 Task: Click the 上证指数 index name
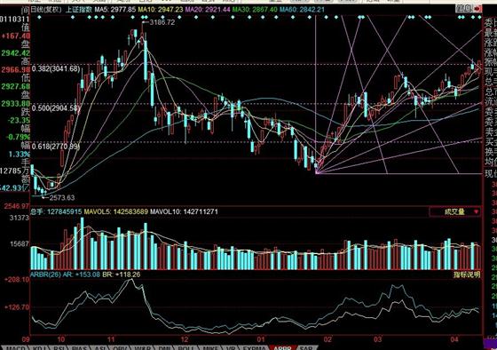coord(79,10)
